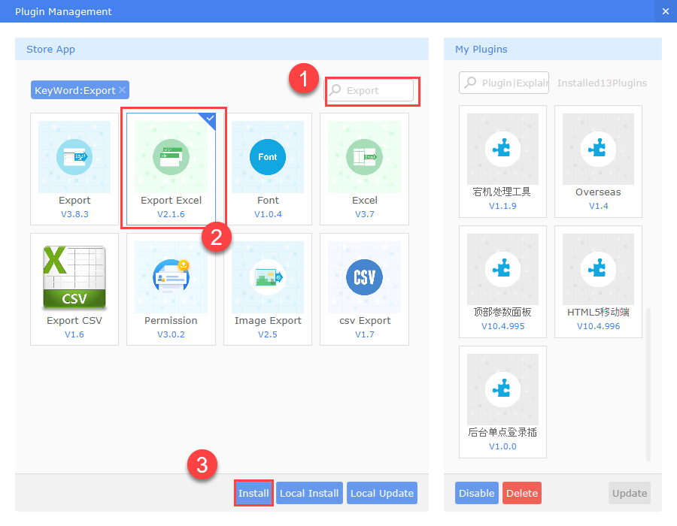Viewport: 677px width, 526px height.
Task: Select the Excel plugin icon
Action: [364, 156]
